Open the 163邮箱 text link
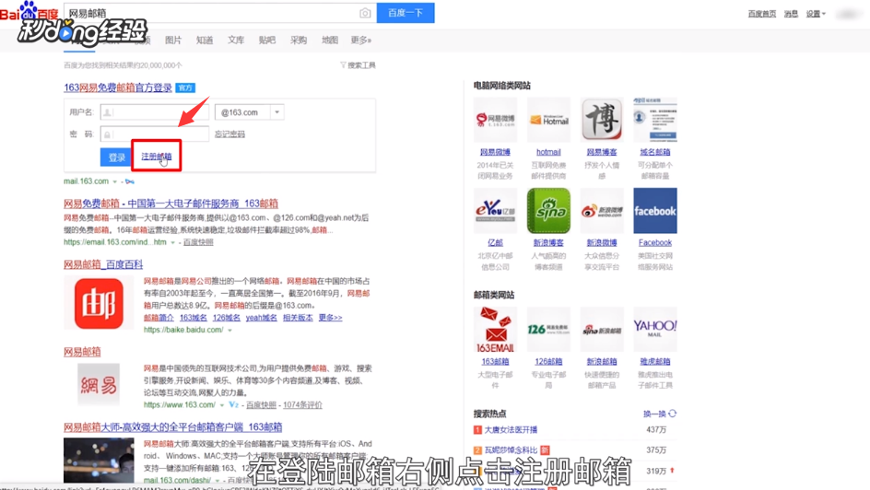870x490 pixels. 495,361
